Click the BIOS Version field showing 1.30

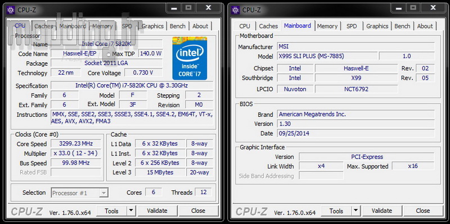[356, 124]
